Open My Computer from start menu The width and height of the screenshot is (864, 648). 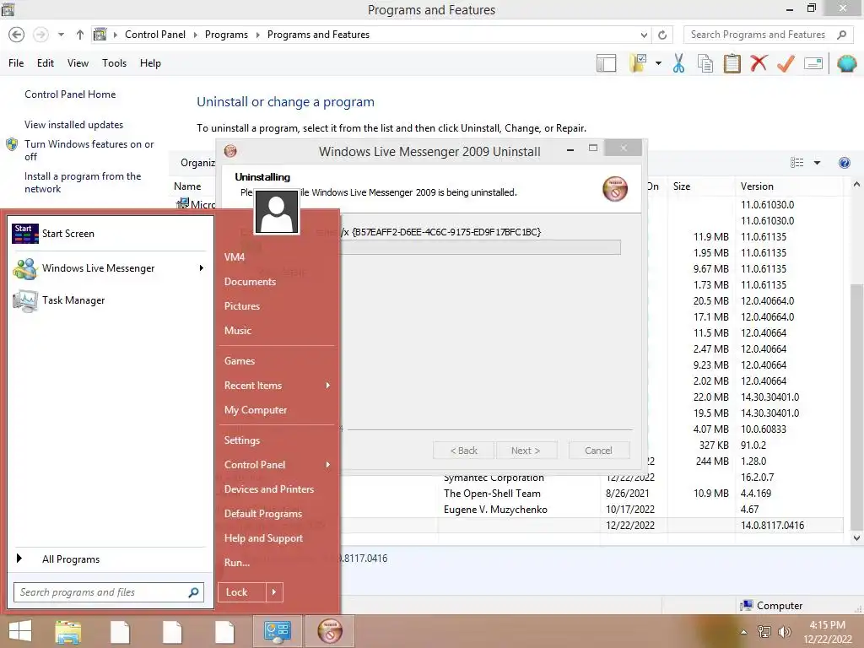point(255,410)
